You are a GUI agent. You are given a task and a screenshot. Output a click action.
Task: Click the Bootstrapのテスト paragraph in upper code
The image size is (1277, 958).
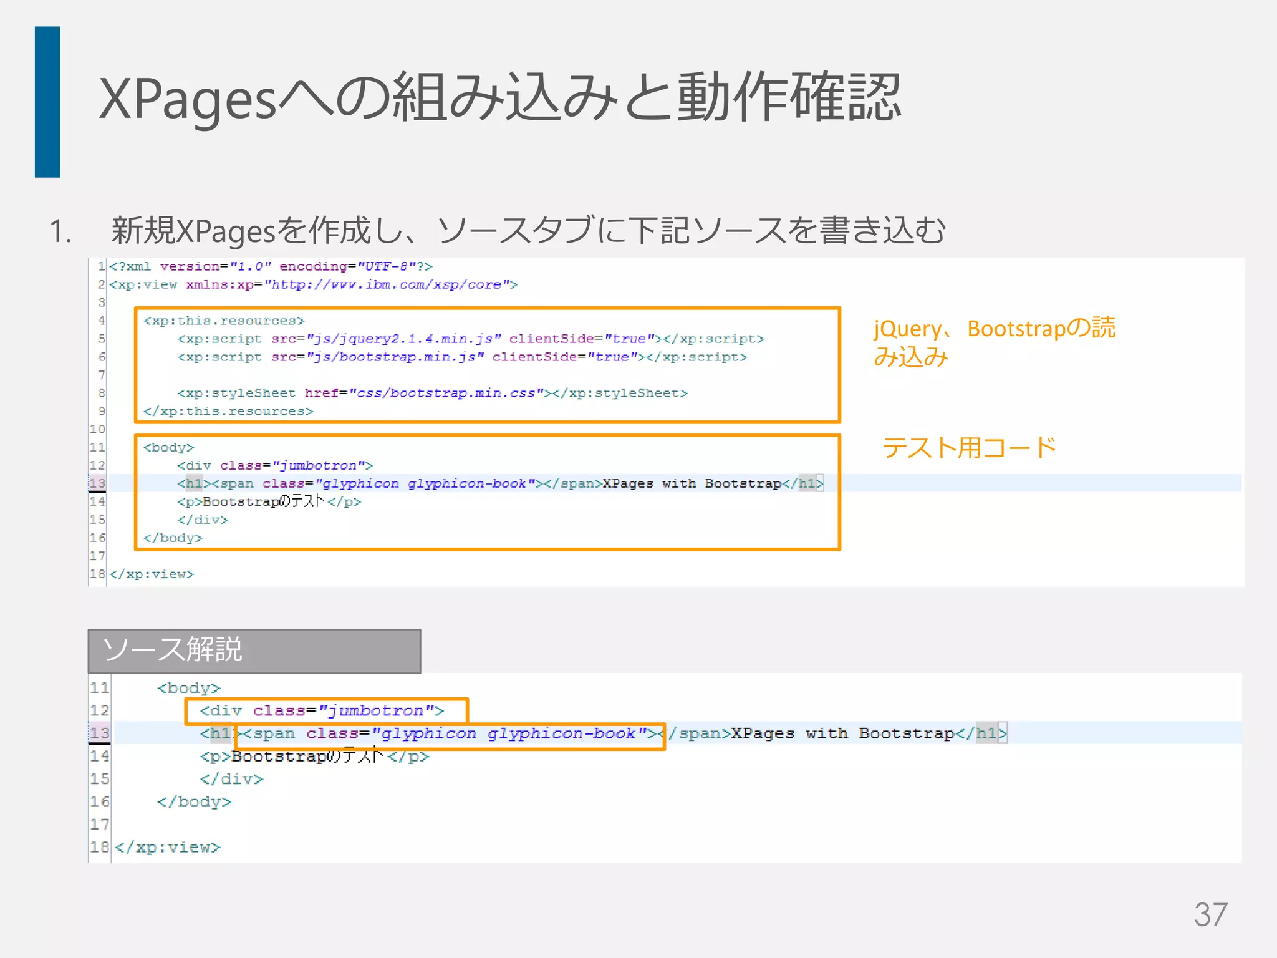[269, 501]
